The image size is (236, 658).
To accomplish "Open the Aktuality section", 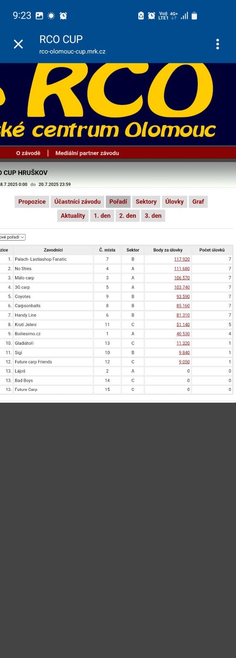I will pos(73,215).
